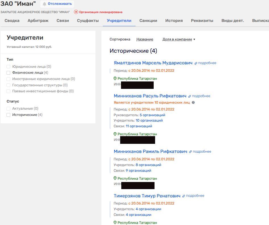Click the red liquidated organization status icon

click(x=76, y=12)
